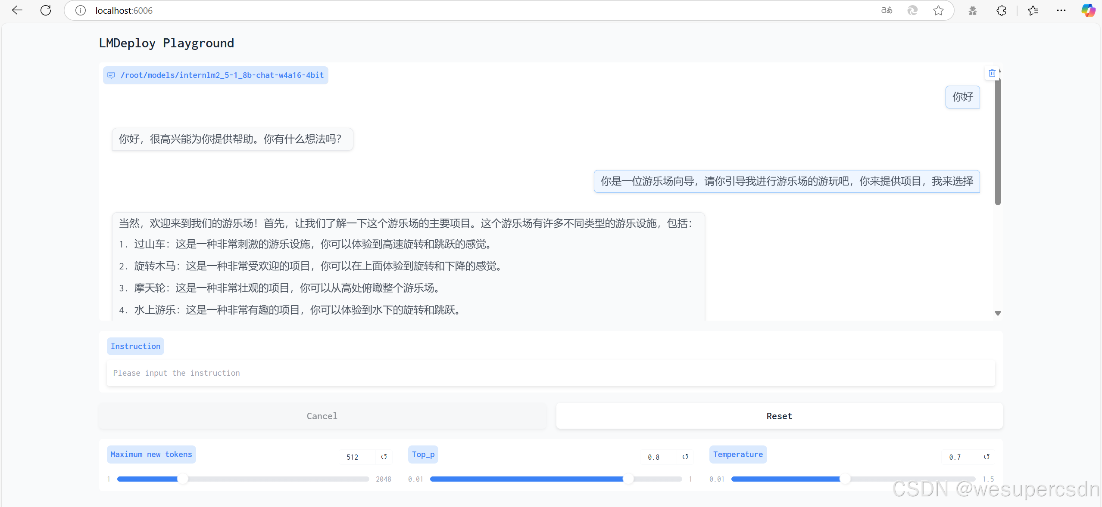1102x507 pixels.
Task: Open the favorites list icon
Action: [x=1033, y=10]
